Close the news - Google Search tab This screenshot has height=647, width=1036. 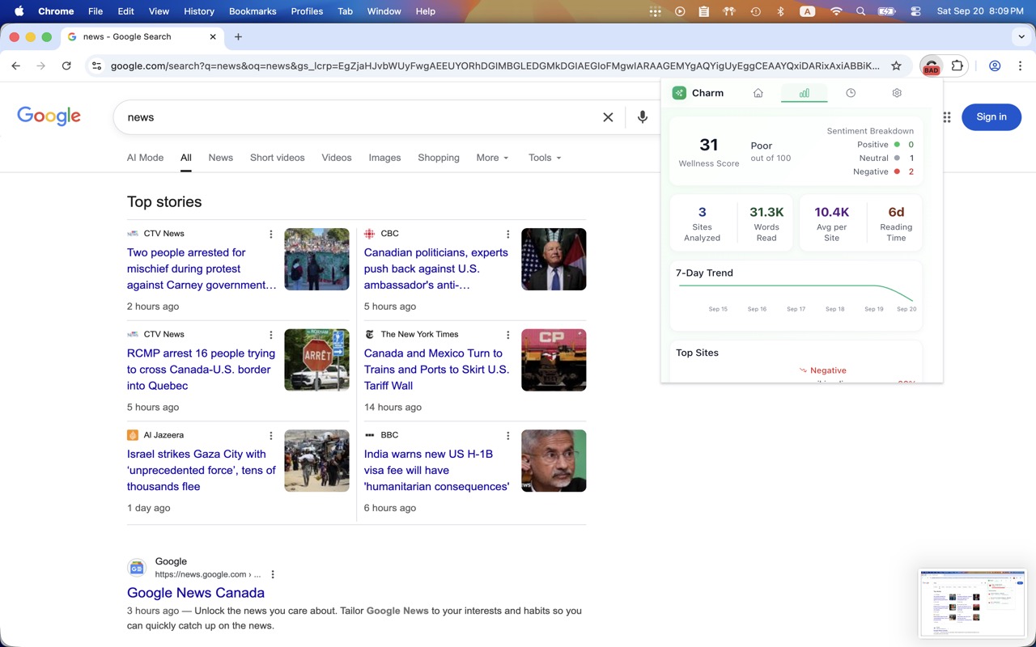pyautogui.click(x=214, y=37)
